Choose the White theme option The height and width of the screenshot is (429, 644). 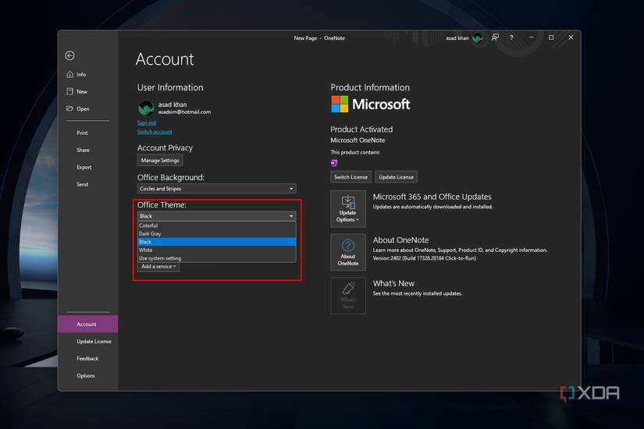(216, 250)
